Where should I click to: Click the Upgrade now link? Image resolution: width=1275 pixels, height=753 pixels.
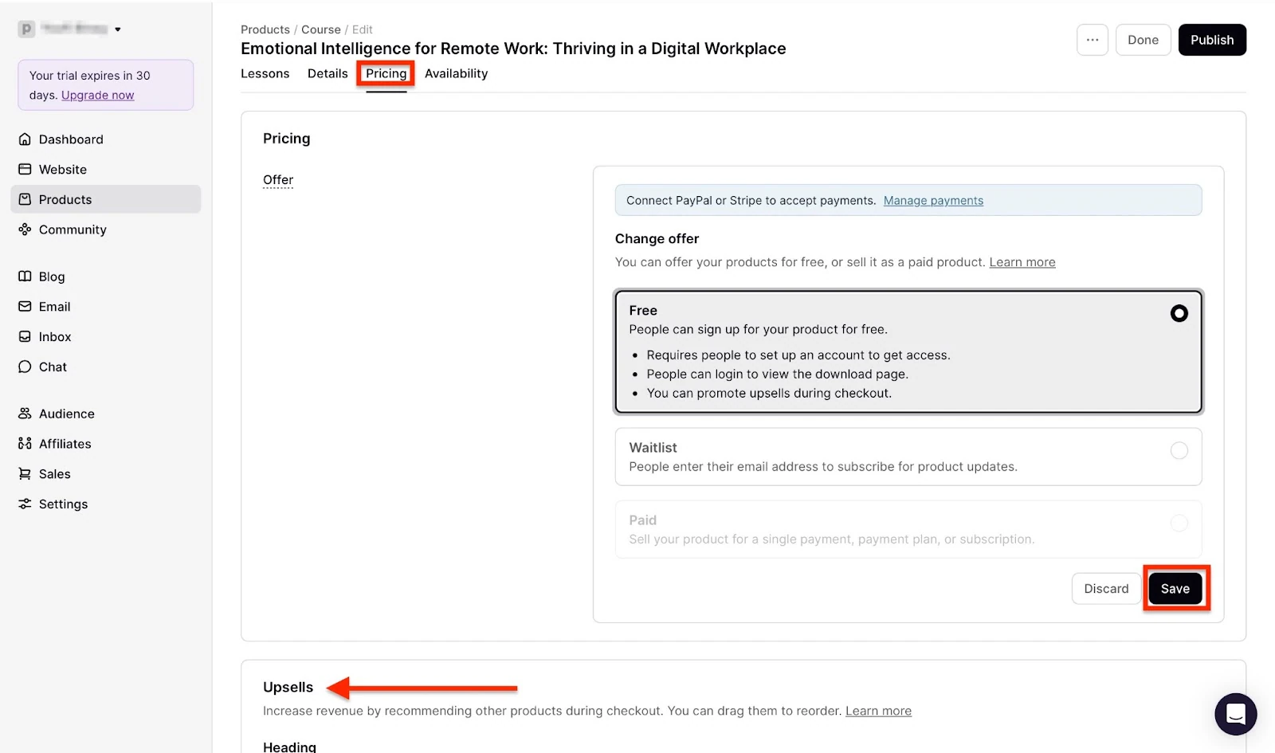[98, 95]
